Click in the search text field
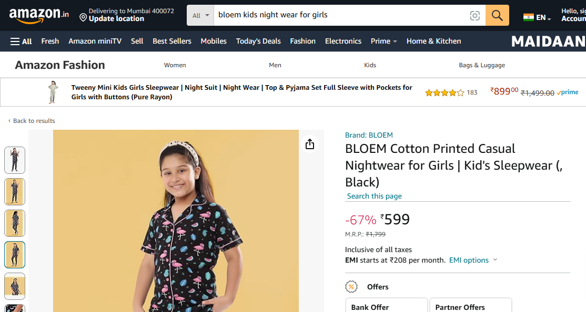The height and width of the screenshot is (312, 586). [339, 15]
